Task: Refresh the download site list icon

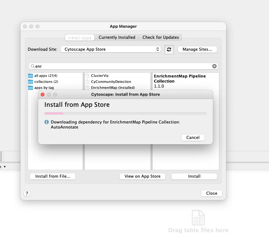Action: [169, 49]
